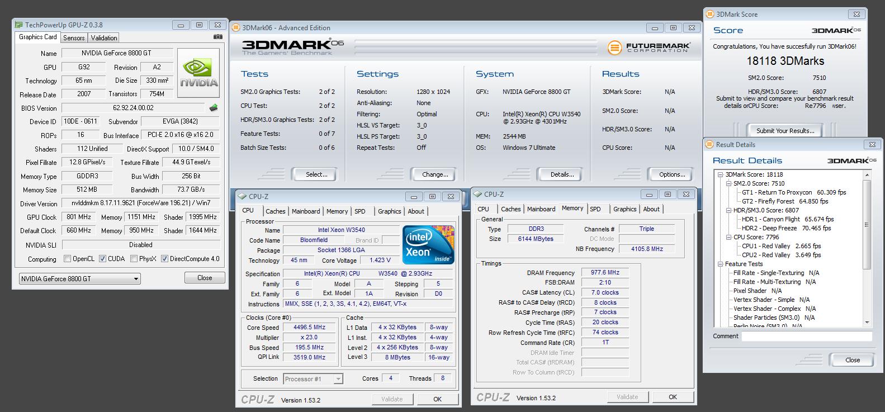Click the Intel Xeon inside logo in CPU-Z

428,245
